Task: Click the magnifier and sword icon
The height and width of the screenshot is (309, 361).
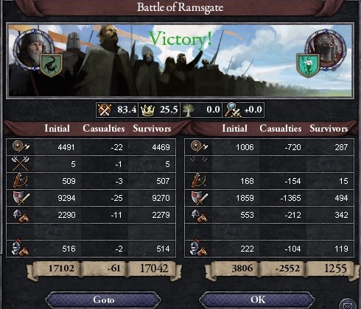Action: (x=233, y=110)
